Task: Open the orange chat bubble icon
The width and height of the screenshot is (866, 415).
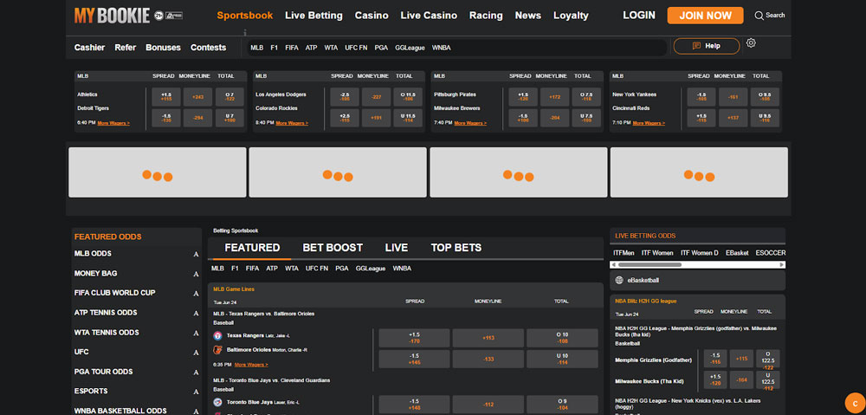Action: [853, 402]
